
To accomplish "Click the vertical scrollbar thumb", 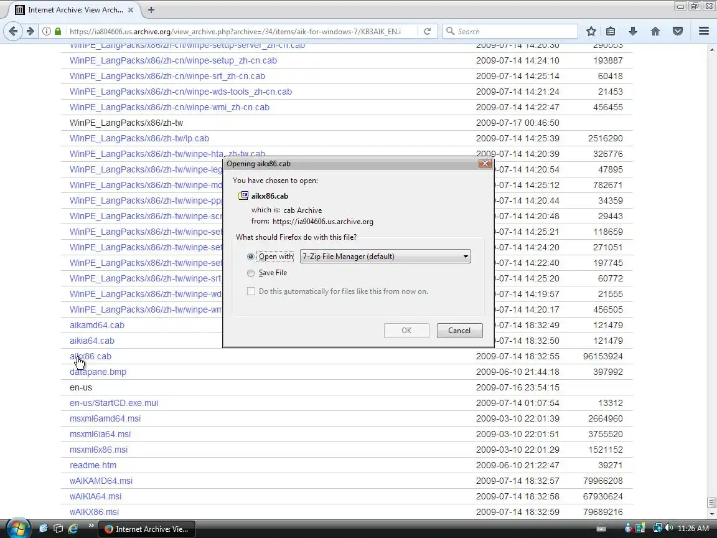I will (x=711, y=503).
